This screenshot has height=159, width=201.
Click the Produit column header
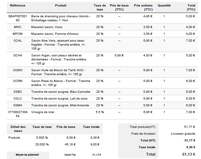60,6
